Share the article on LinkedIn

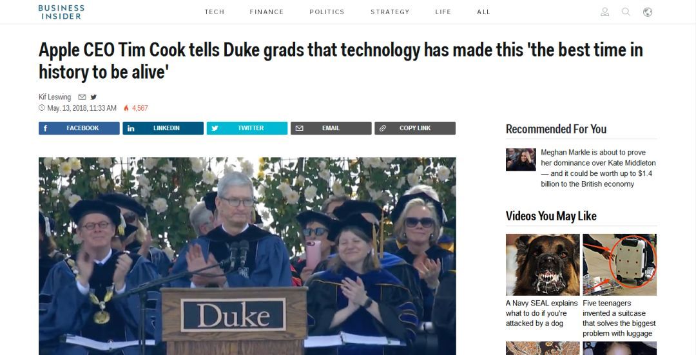(163, 128)
